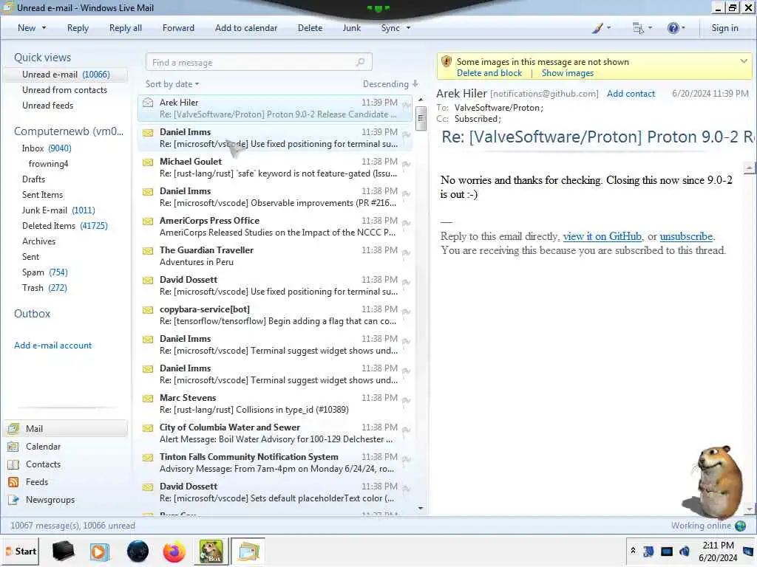Screen dimensions: 757x567
Task: Click the envelope icon next to Marc Stevens
Action: coord(148,398)
